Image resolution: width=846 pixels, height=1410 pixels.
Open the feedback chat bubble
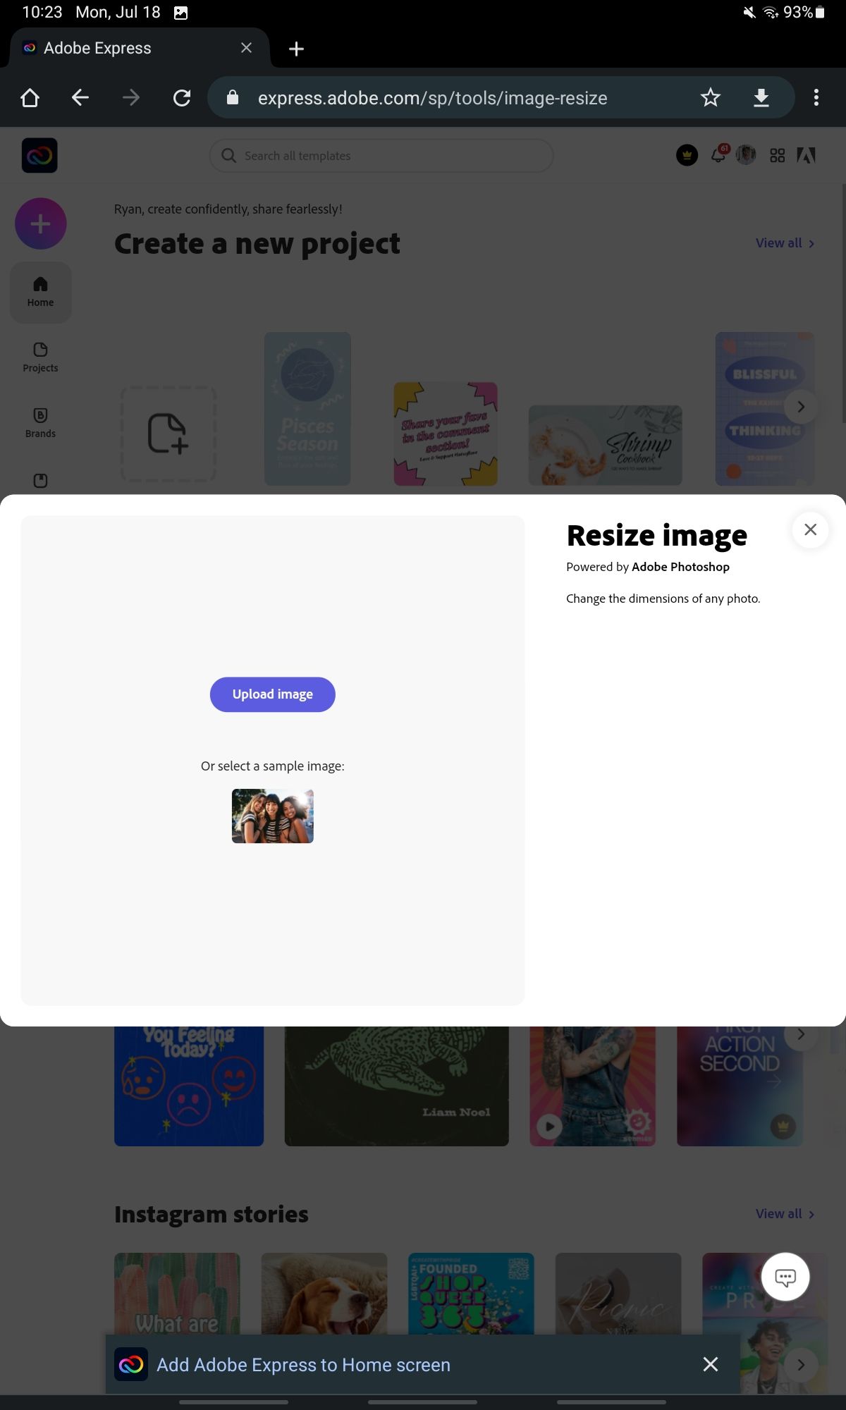(x=785, y=1277)
